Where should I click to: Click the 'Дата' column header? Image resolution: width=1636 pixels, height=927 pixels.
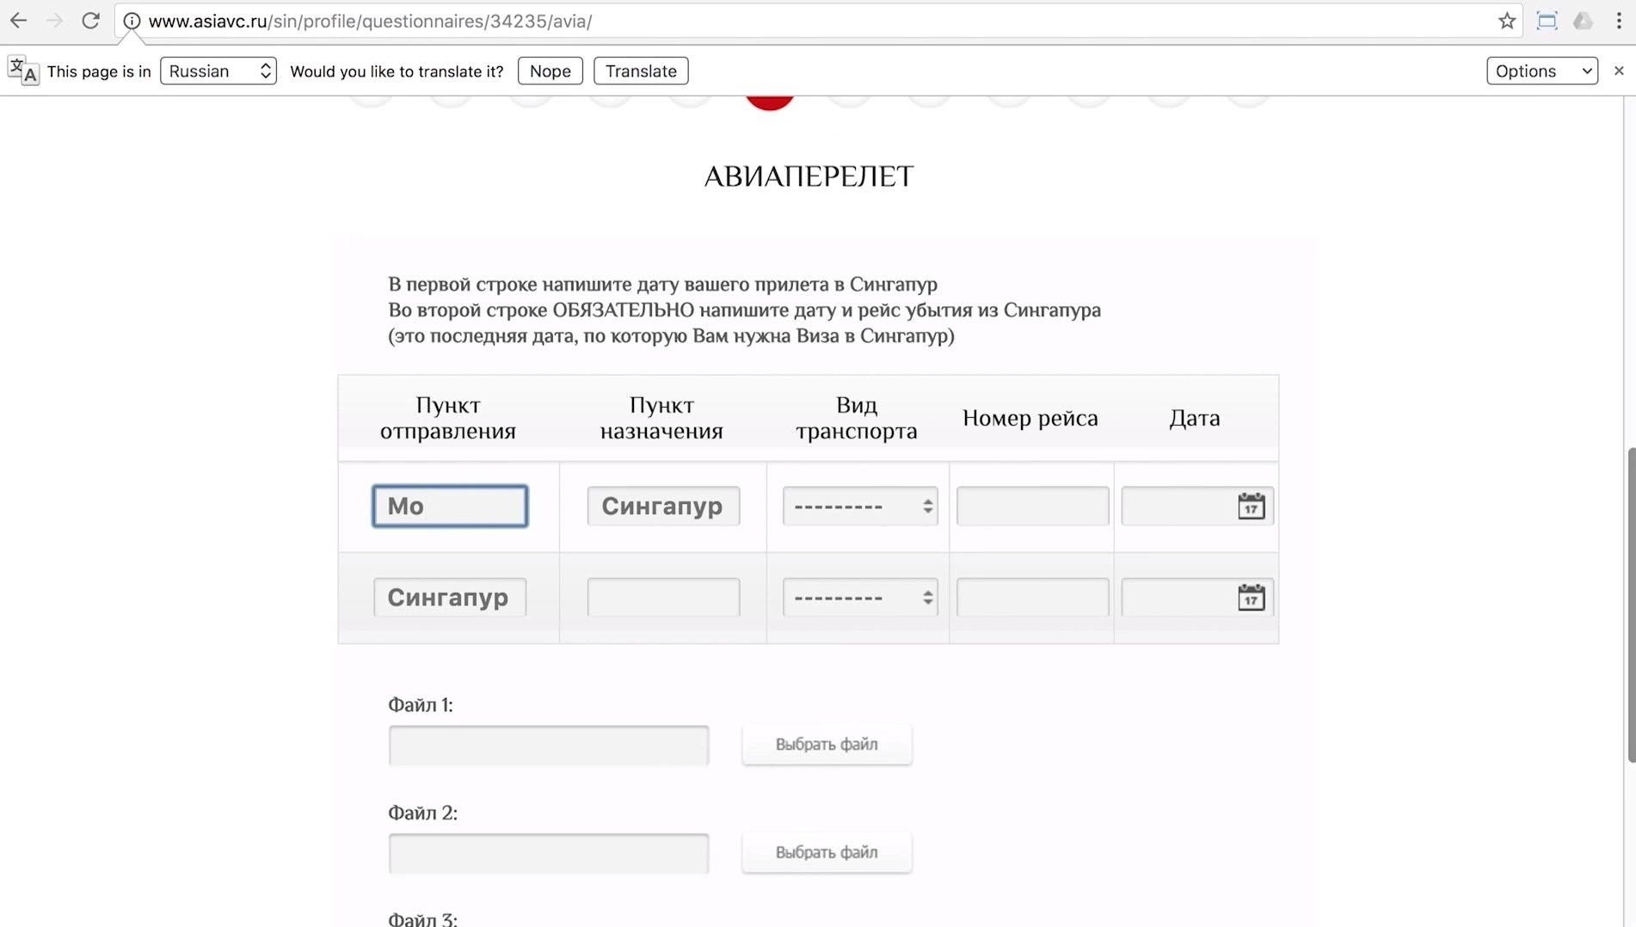tap(1195, 418)
